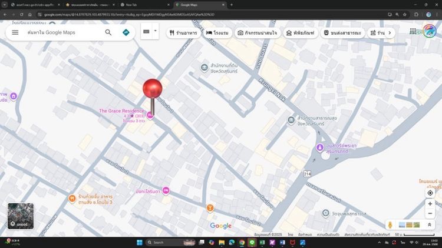Image resolution: width=442 pixels, height=248 pixels.
Task: Open File Explorer from taskbar
Action: click(222, 242)
